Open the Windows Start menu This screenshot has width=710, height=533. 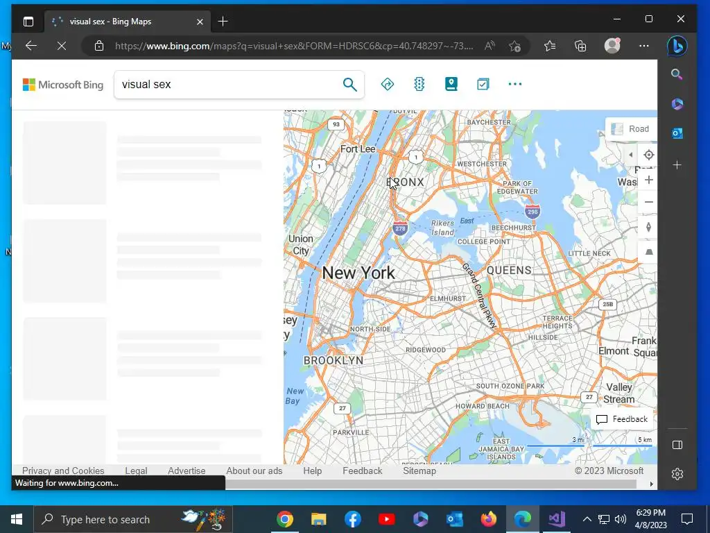(x=17, y=519)
